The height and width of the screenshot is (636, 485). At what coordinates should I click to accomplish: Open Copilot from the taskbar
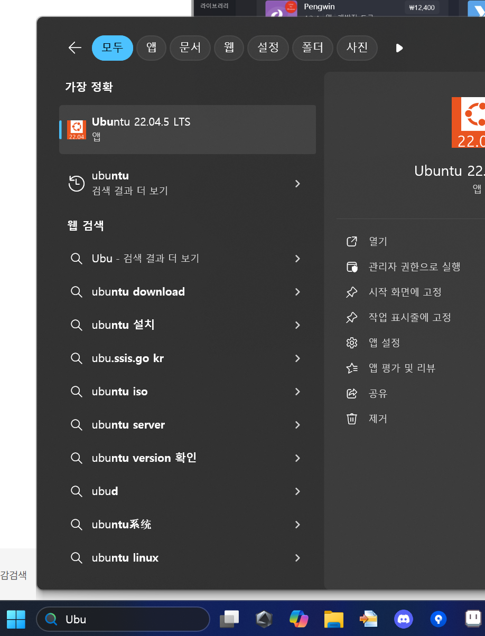(x=299, y=619)
